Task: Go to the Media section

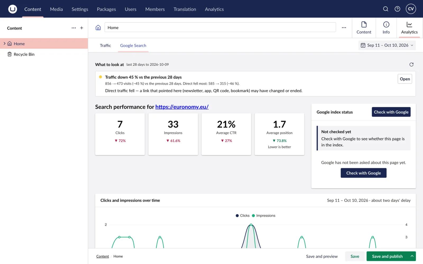Action: tap(56, 9)
